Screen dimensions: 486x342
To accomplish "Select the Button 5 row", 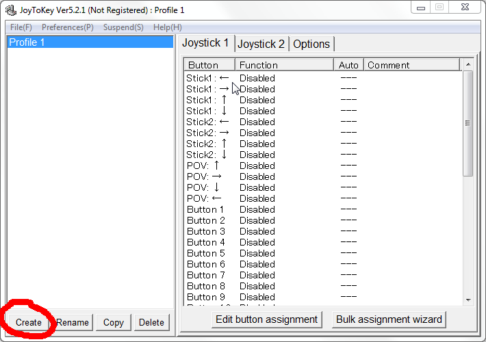I will tap(322, 253).
